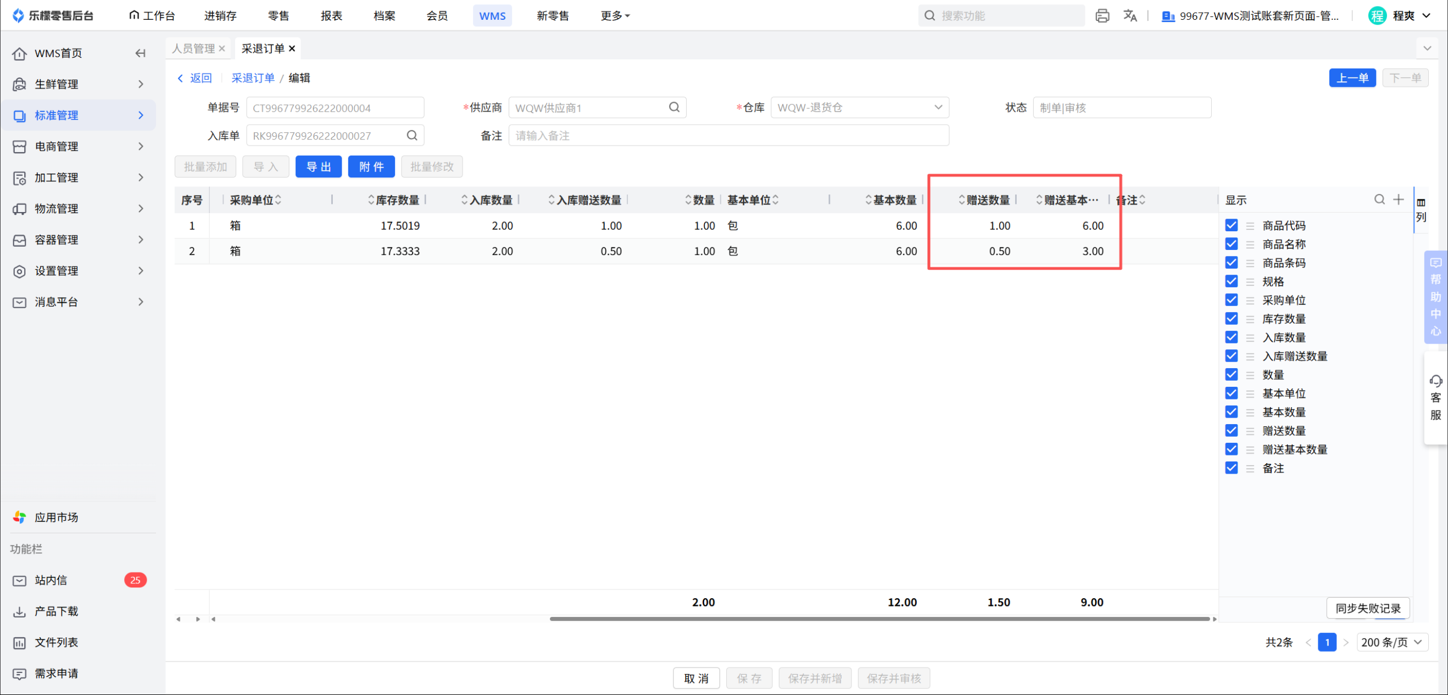Expand the 标准管理 sidebar menu
Viewport: 1448px width, 695px height.
(x=78, y=115)
